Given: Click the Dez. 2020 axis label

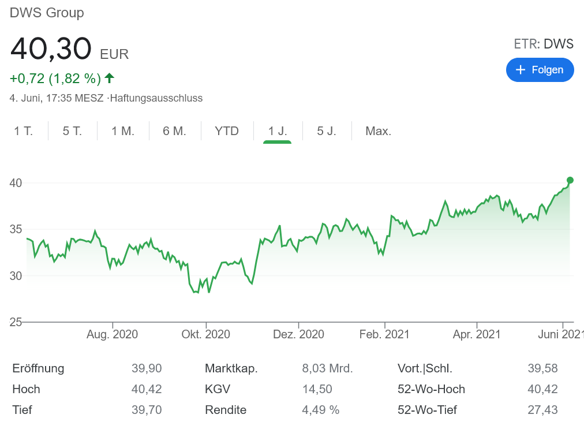Looking at the screenshot, I should pos(298,334).
